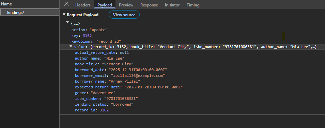Go to the Initiator tab
This screenshot has height=128, width=325.
coord(172,5)
